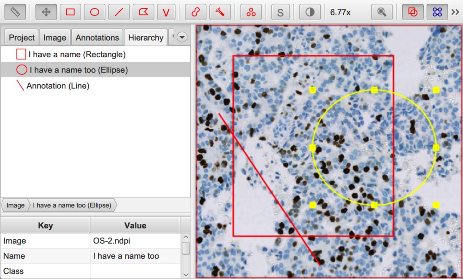
Task: Expand the hidden tabs dropdown arrow
Action: click(182, 38)
